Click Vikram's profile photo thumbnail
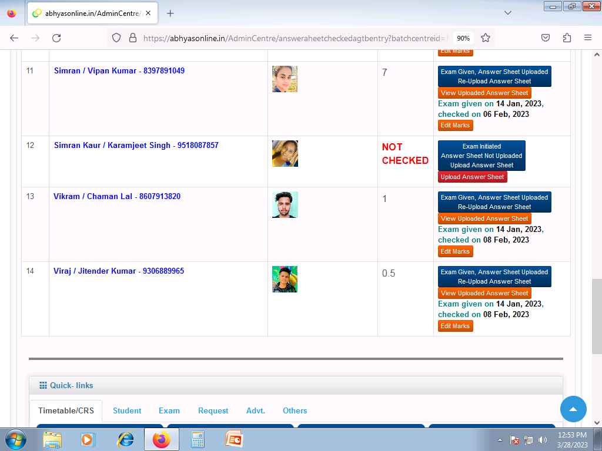Viewport: 602px width, 451px height. pyautogui.click(x=285, y=204)
